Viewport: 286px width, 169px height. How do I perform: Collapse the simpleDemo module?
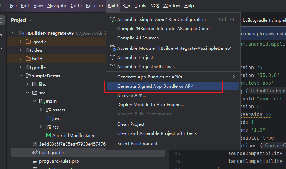[21, 76]
